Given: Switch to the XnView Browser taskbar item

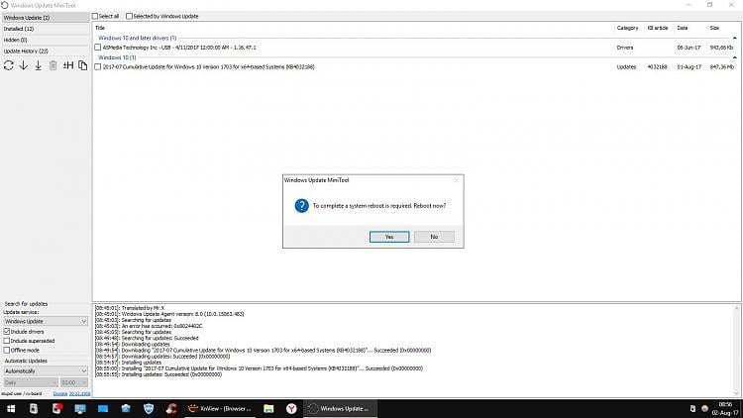Looking at the screenshot, I should pos(220,408).
